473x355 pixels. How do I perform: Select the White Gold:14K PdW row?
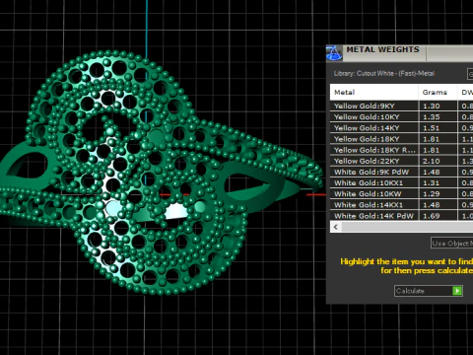click(x=401, y=216)
